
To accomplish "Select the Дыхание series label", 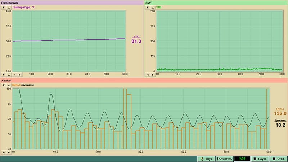I will point(28,85).
